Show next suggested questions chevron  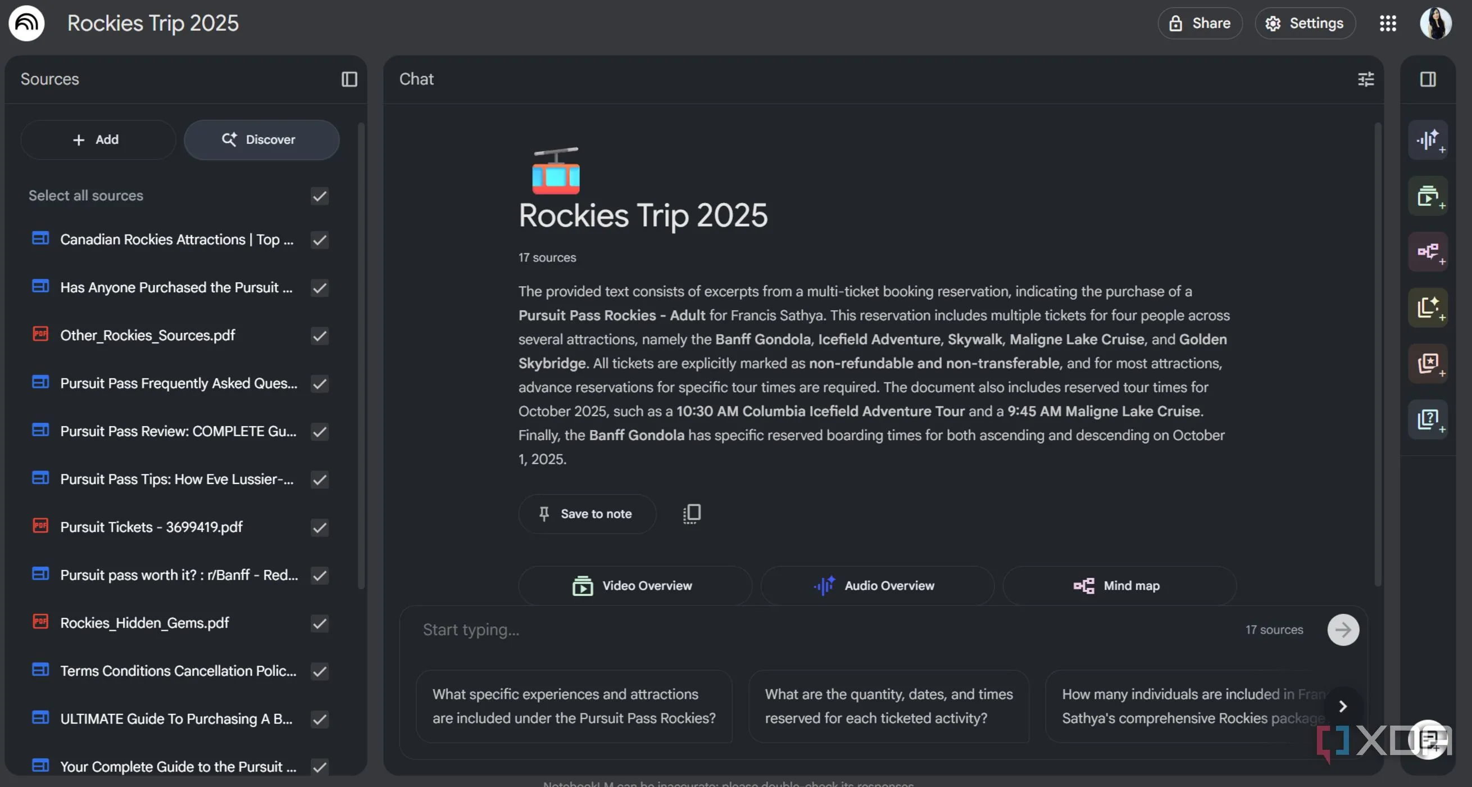coord(1342,707)
